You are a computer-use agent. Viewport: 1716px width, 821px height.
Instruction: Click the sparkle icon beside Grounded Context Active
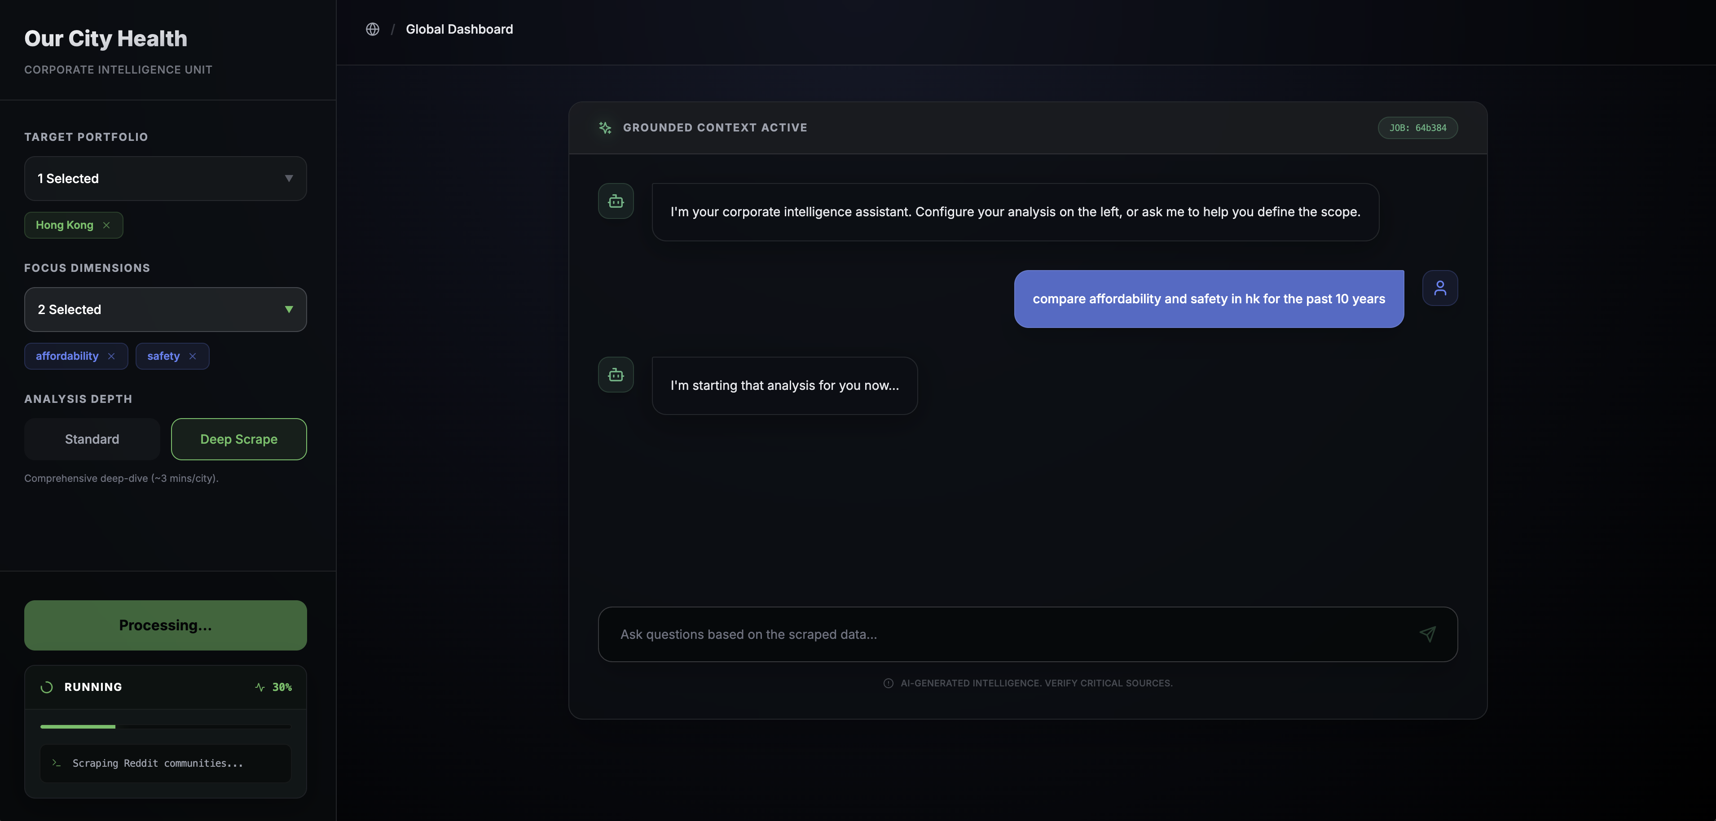pyautogui.click(x=605, y=128)
